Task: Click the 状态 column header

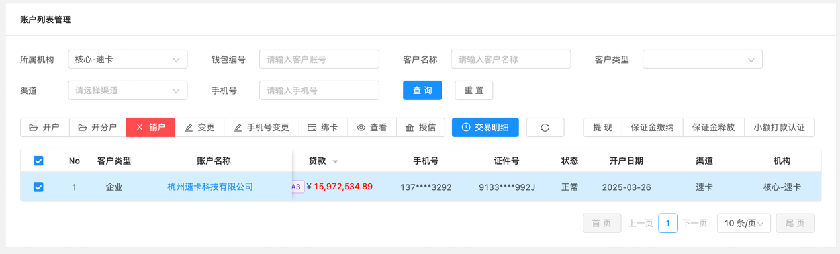Action: point(569,161)
